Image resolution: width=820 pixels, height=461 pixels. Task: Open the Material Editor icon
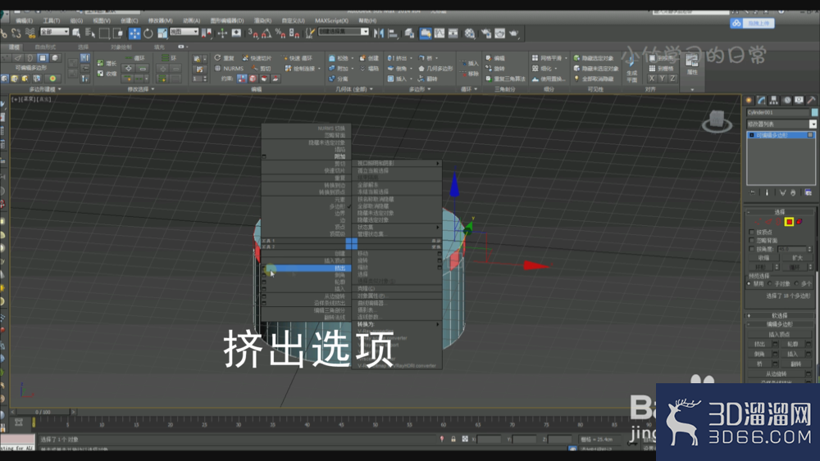coord(470,34)
